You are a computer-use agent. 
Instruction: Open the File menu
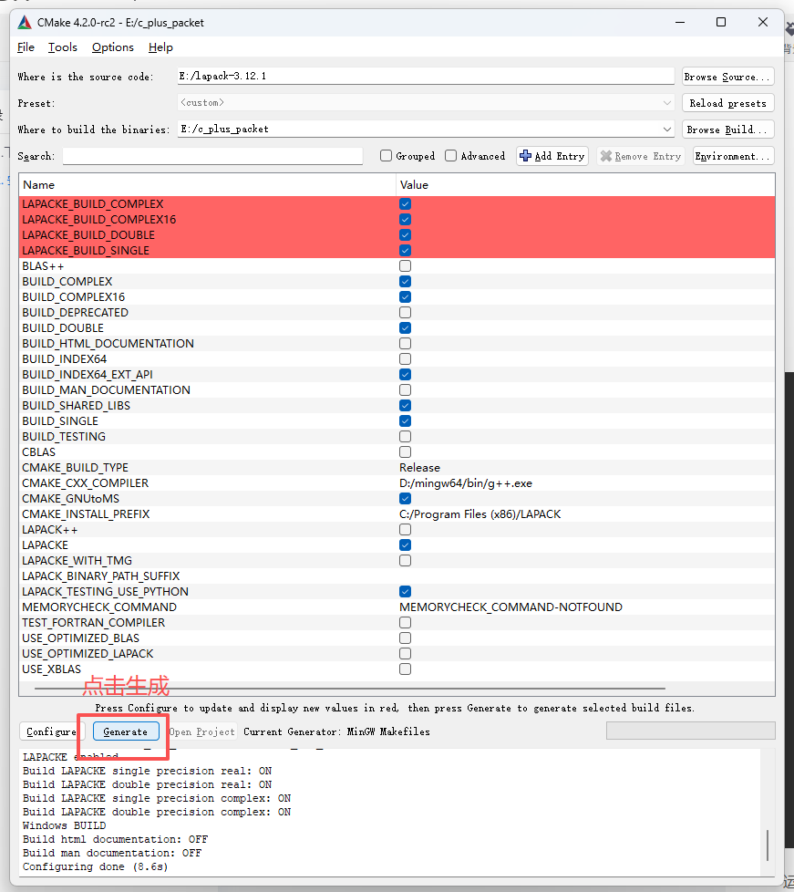click(26, 47)
